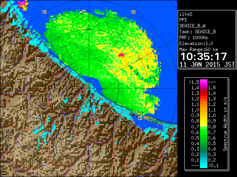Click the '40' range label over the yellow sea echo

(141, 59)
